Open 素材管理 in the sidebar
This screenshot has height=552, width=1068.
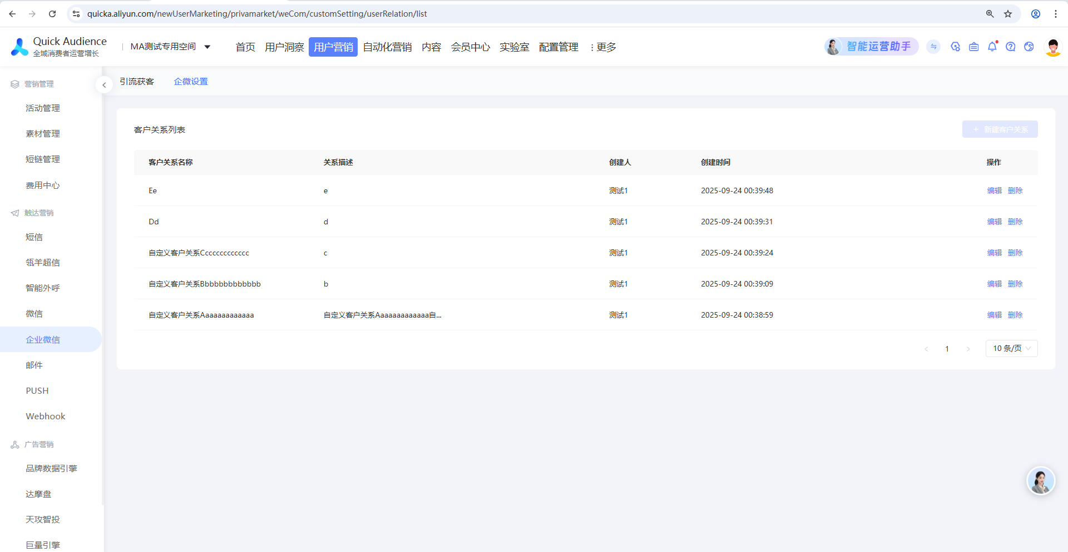coord(43,134)
